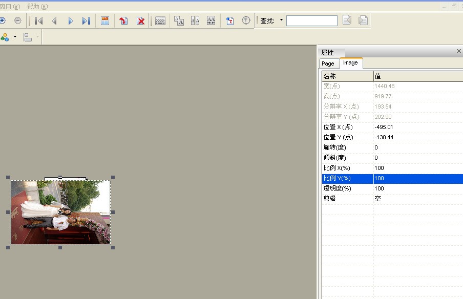This screenshot has width=463, height=299.
Task: Select the Image properties tab
Action: (350, 63)
